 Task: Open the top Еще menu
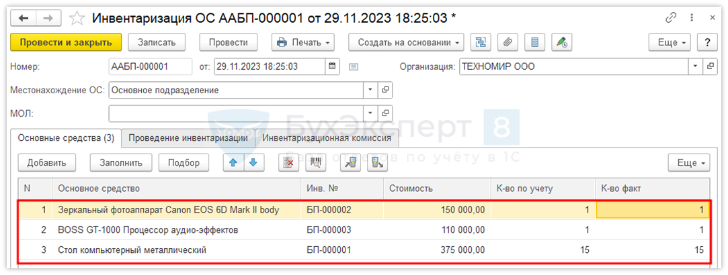pos(670,42)
